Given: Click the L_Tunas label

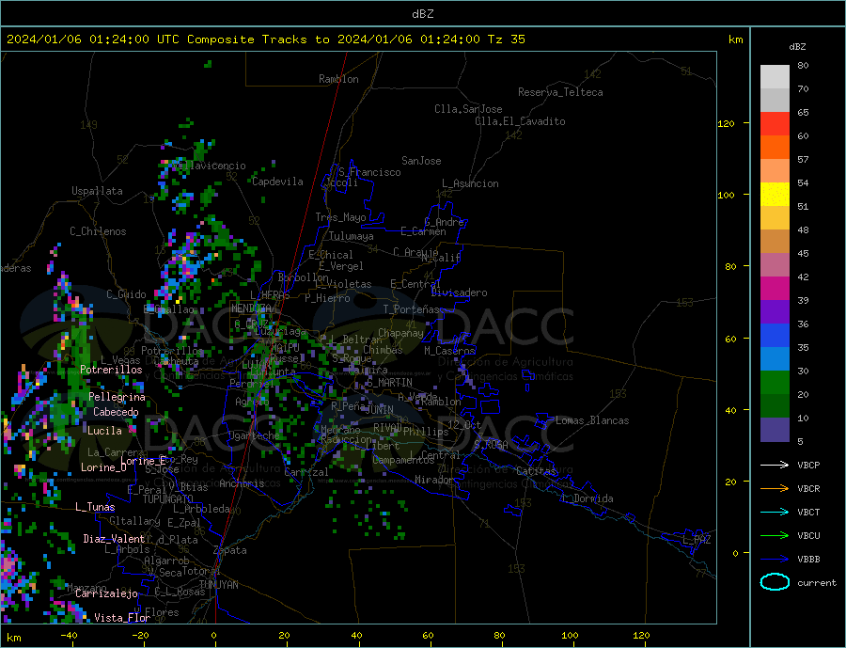Looking at the screenshot, I should pyautogui.click(x=95, y=507).
